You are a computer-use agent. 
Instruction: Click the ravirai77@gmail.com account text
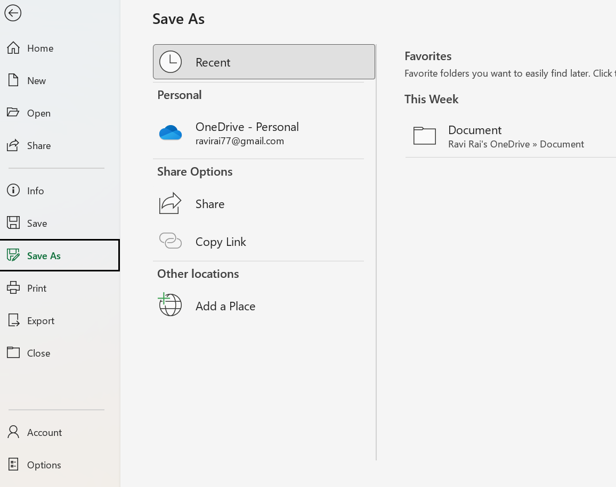tap(240, 141)
